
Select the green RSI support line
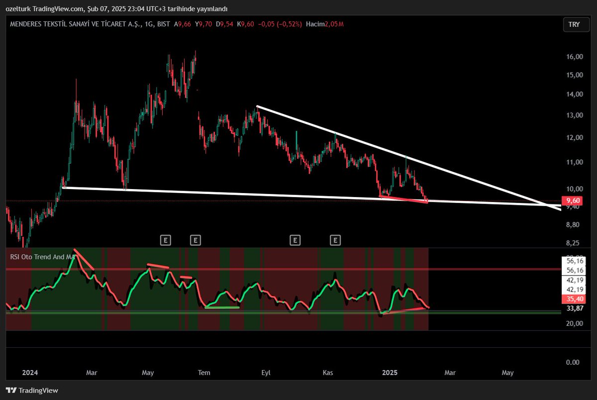222,307
